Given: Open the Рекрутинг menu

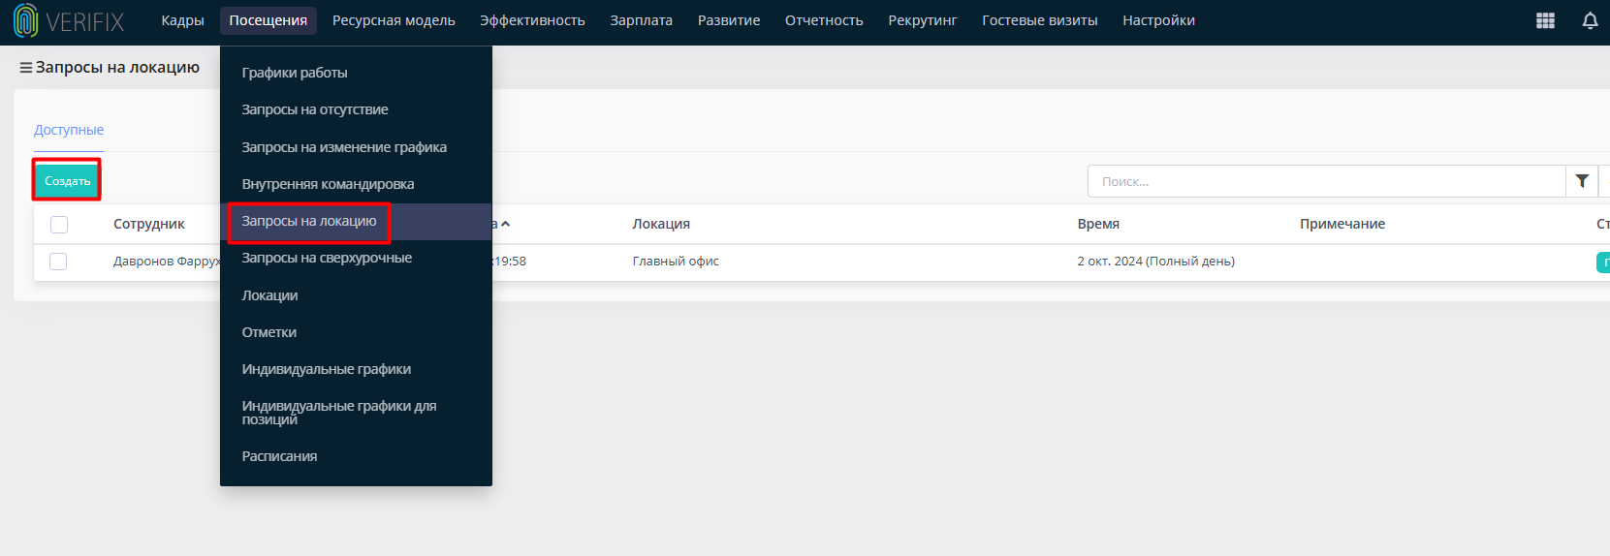Looking at the screenshot, I should 922,20.
